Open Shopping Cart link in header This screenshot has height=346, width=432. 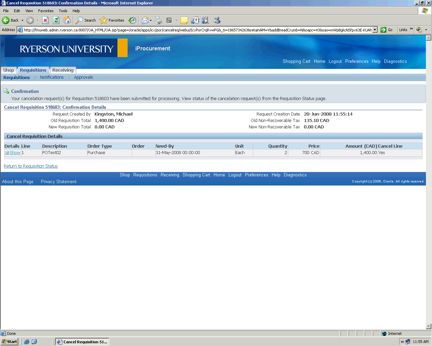(296, 61)
